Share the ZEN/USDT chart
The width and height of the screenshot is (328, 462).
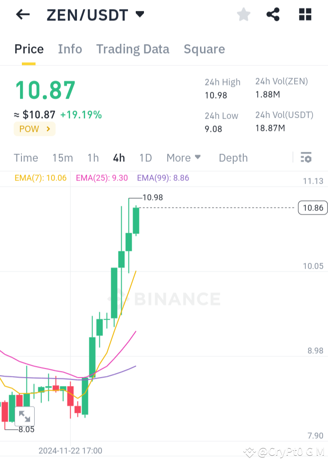pyautogui.click(x=273, y=14)
